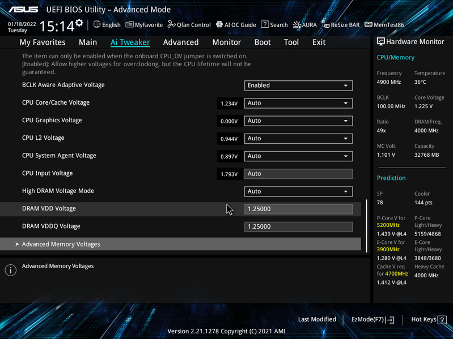
Task: Click the Hardware Monitor screen icon
Action: [x=381, y=41]
